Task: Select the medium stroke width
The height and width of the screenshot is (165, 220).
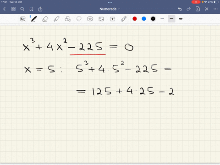Action: tap(171, 19)
